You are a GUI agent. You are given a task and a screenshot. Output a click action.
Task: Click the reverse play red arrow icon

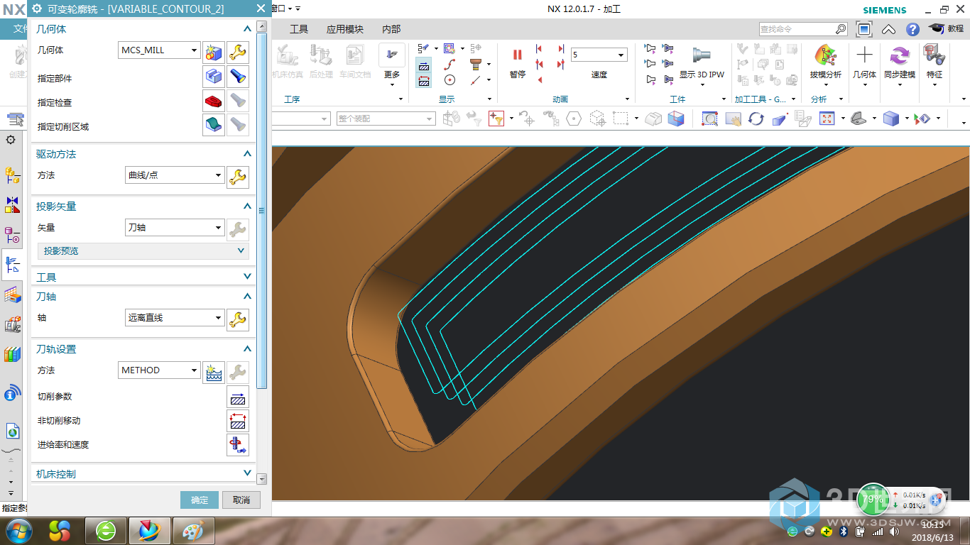(539, 79)
